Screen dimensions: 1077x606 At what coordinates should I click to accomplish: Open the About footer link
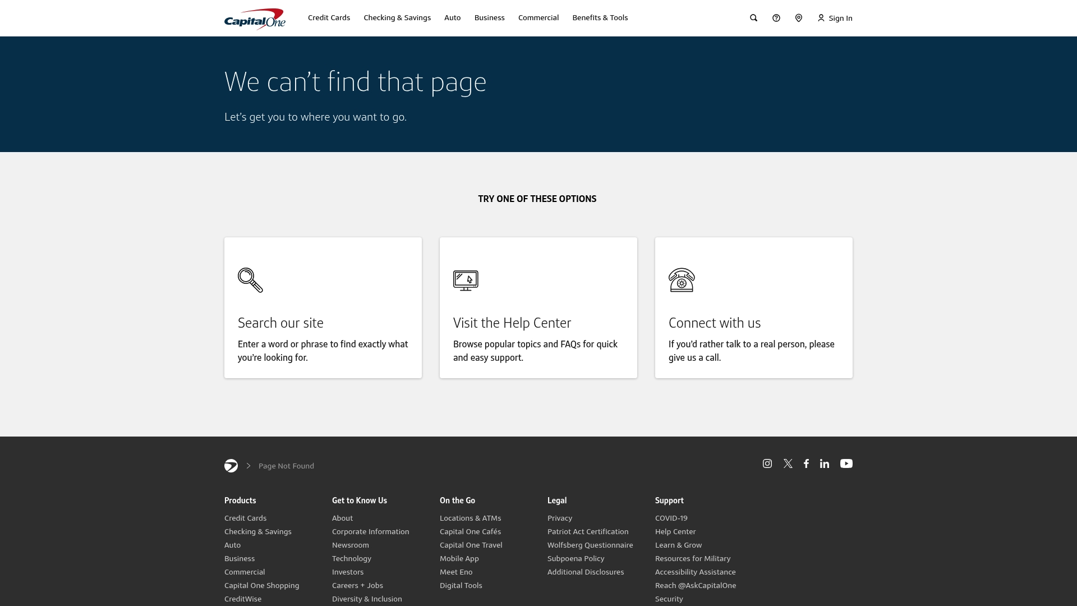click(342, 518)
